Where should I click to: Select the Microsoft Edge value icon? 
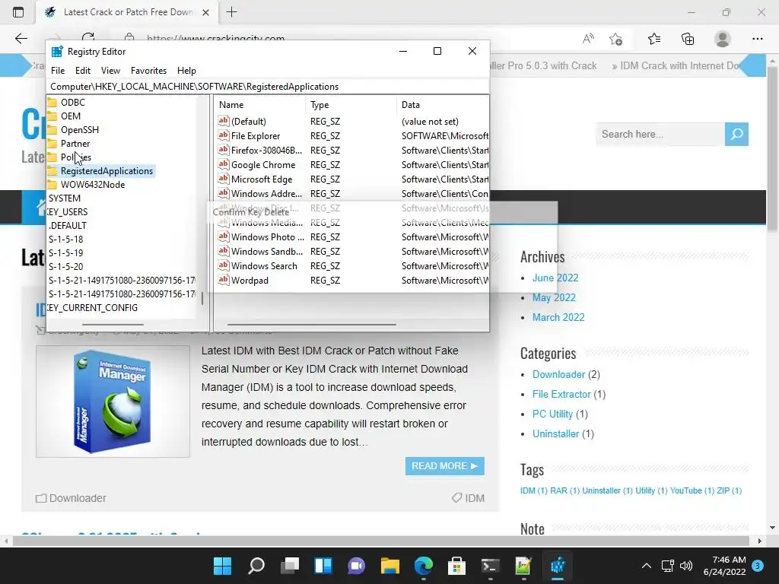click(x=224, y=179)
